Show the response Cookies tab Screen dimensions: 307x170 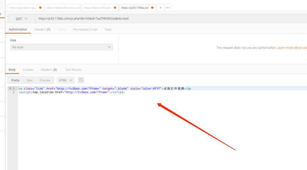(x=28, y=70)
